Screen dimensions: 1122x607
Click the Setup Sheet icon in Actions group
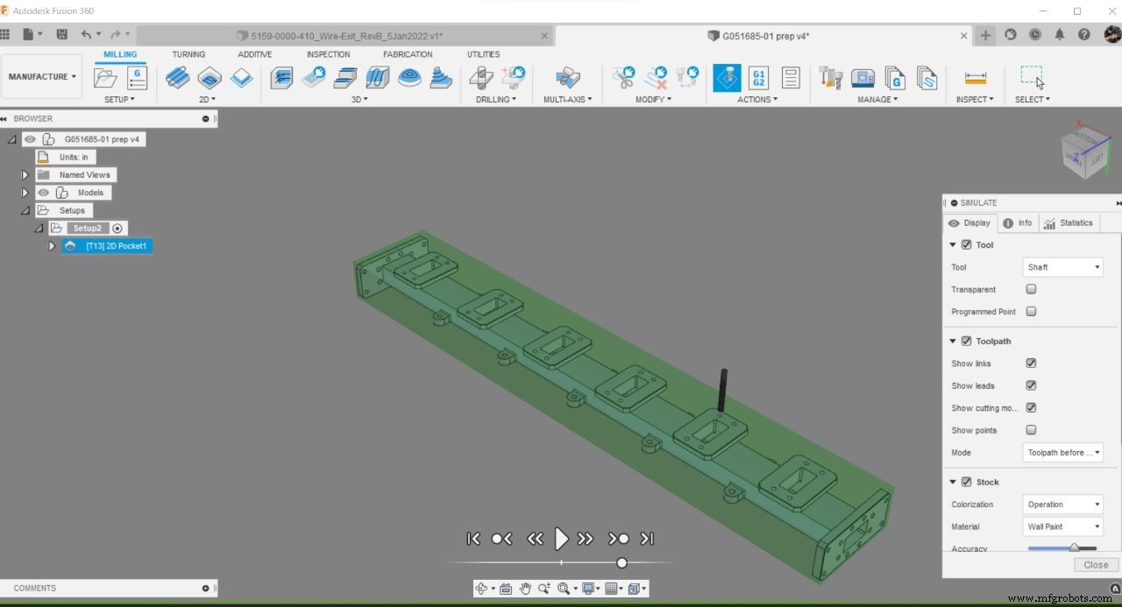791,77
